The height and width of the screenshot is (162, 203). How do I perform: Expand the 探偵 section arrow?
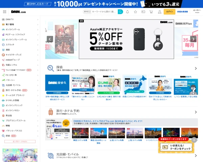pos(196,69)
